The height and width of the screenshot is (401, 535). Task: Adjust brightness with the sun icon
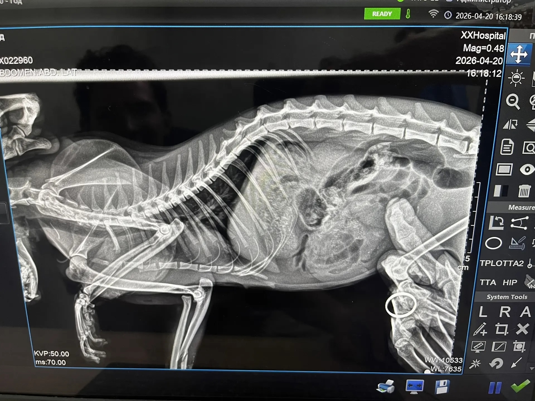point(516,78)
